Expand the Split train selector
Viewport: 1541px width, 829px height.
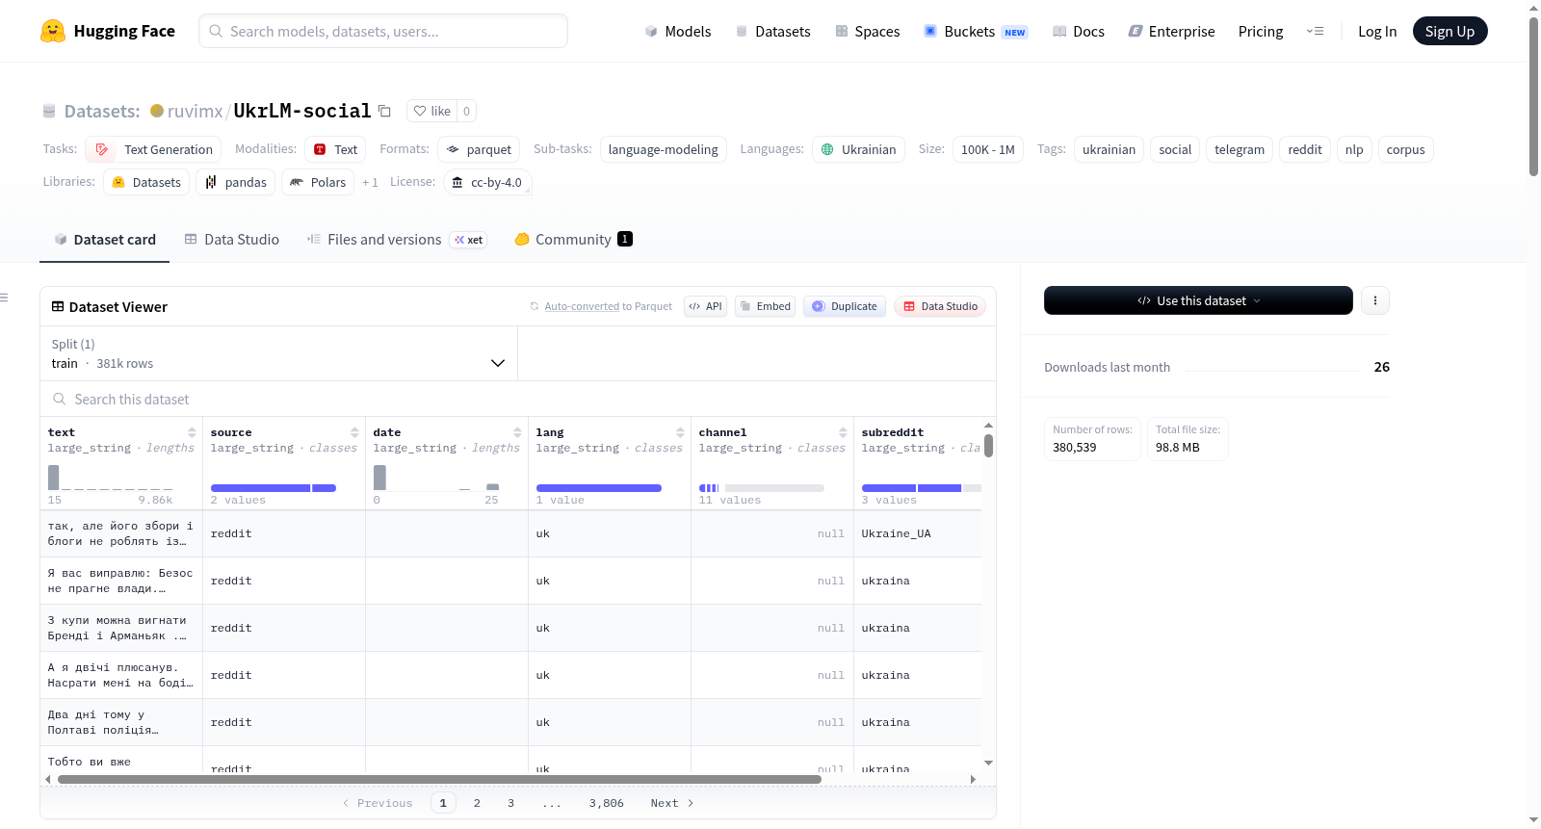pyautogui.click(x=278, y=353)
